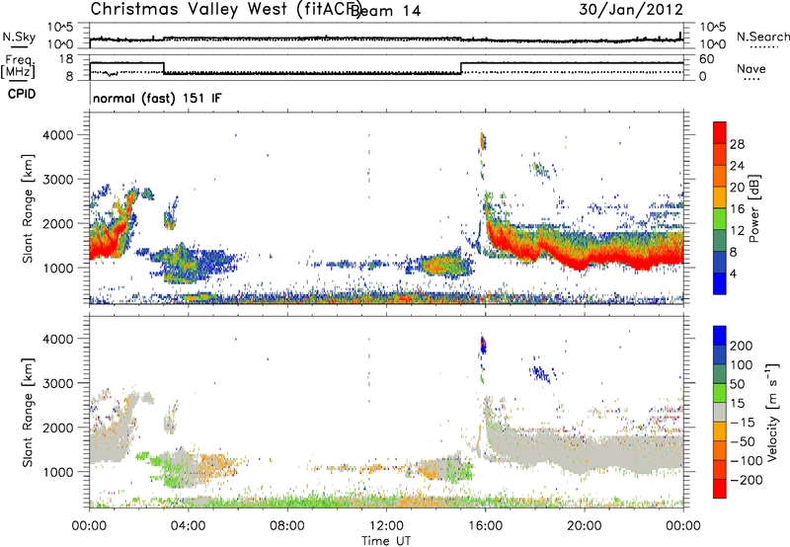Click 'Slant Range [km]' label of power panel
This screenshot has height=547, width=790.
(x=28, y=208)
